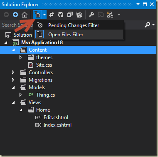Screen dimensions: 158x157
Task: Click the Solution Explorer title bar
Action: pos(78,4)
